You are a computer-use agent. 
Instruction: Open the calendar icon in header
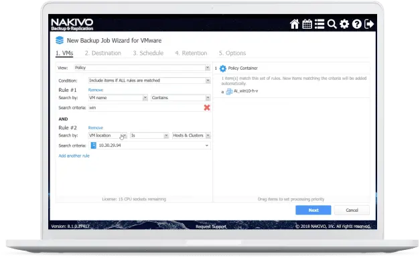(x=307, y=24)
